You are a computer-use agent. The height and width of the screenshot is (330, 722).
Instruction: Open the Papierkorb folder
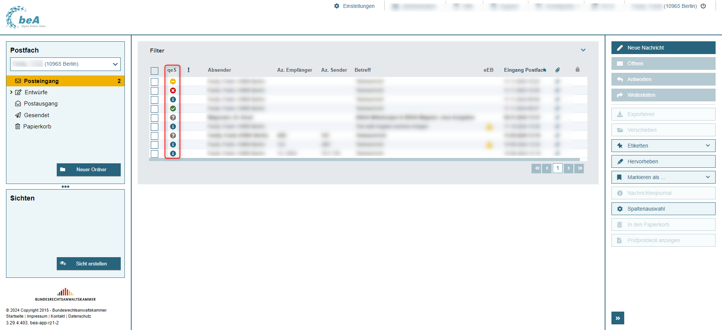pyautogui.click(x=37, y=127)
